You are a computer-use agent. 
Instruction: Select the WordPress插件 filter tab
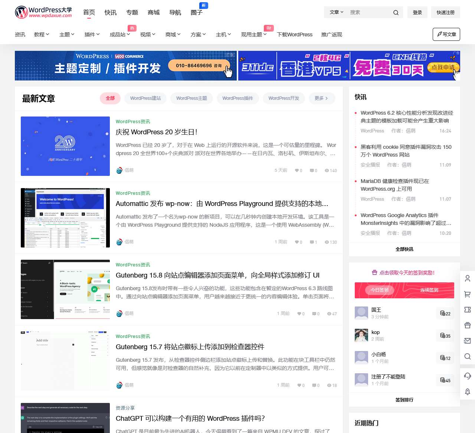tap(237, 98)
